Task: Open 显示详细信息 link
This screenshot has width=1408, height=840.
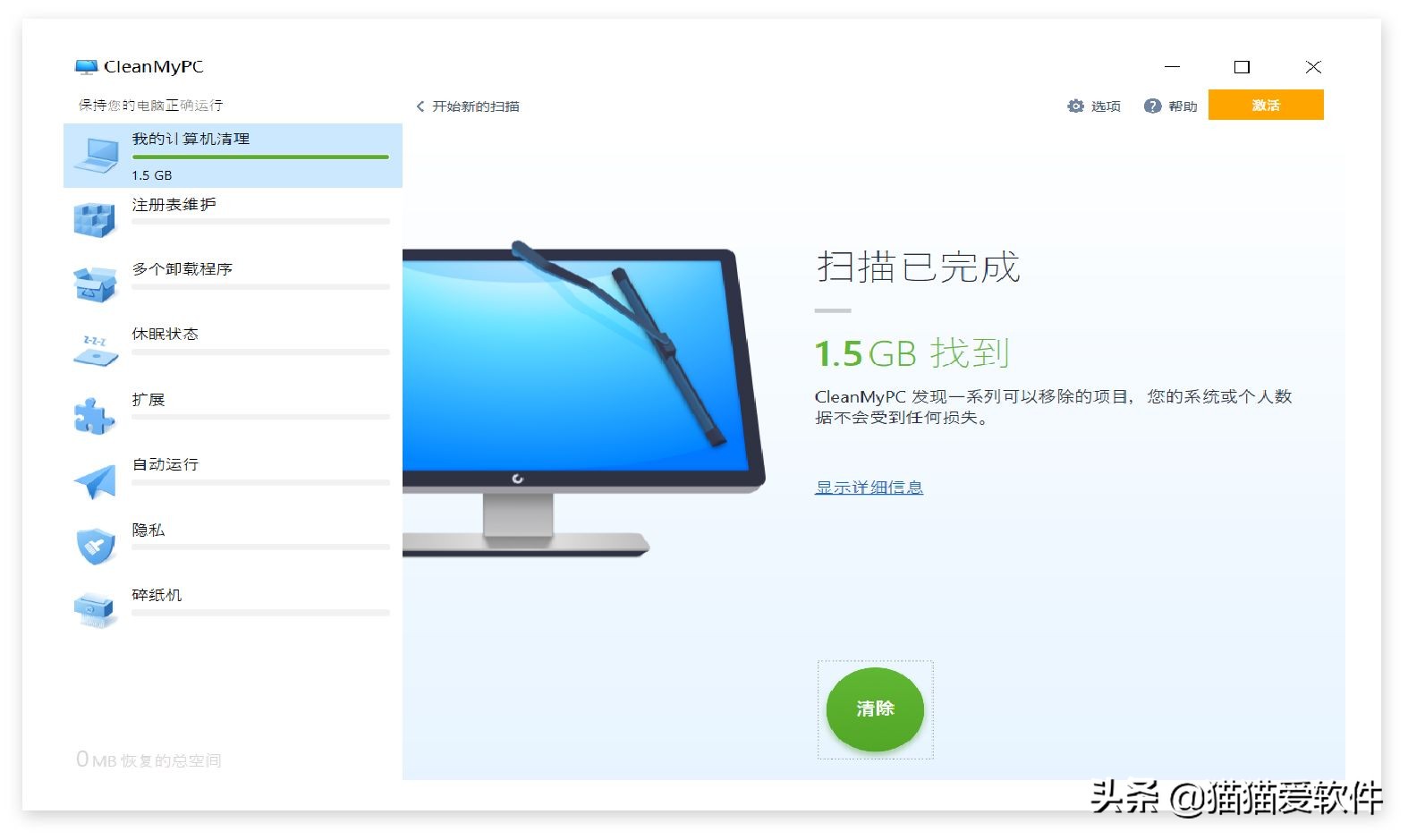Action: (x=869, y=488)
